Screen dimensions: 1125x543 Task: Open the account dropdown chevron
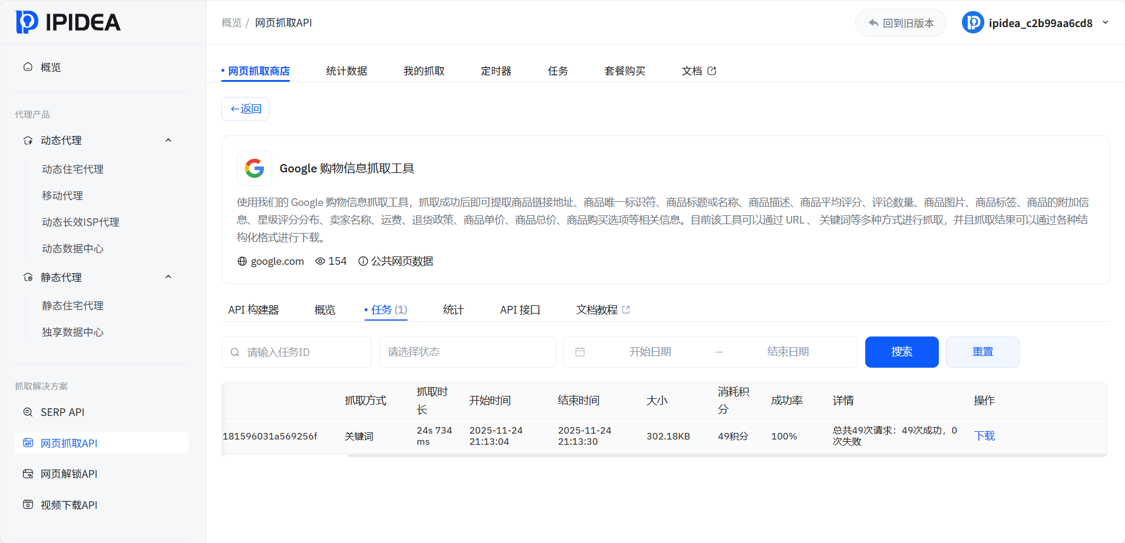1106,22
